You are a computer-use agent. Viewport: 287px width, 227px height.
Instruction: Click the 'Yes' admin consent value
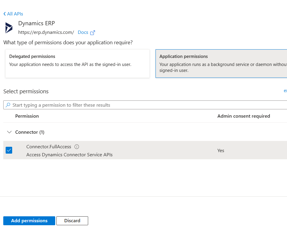click(221, 151)
